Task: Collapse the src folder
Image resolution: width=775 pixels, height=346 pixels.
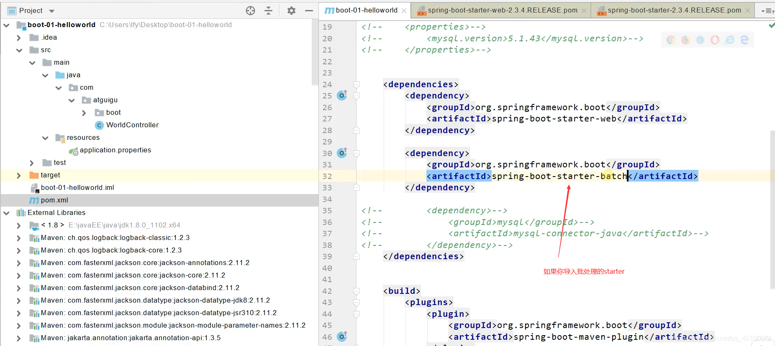Action: pyautogui.click(x=19, y=50)
